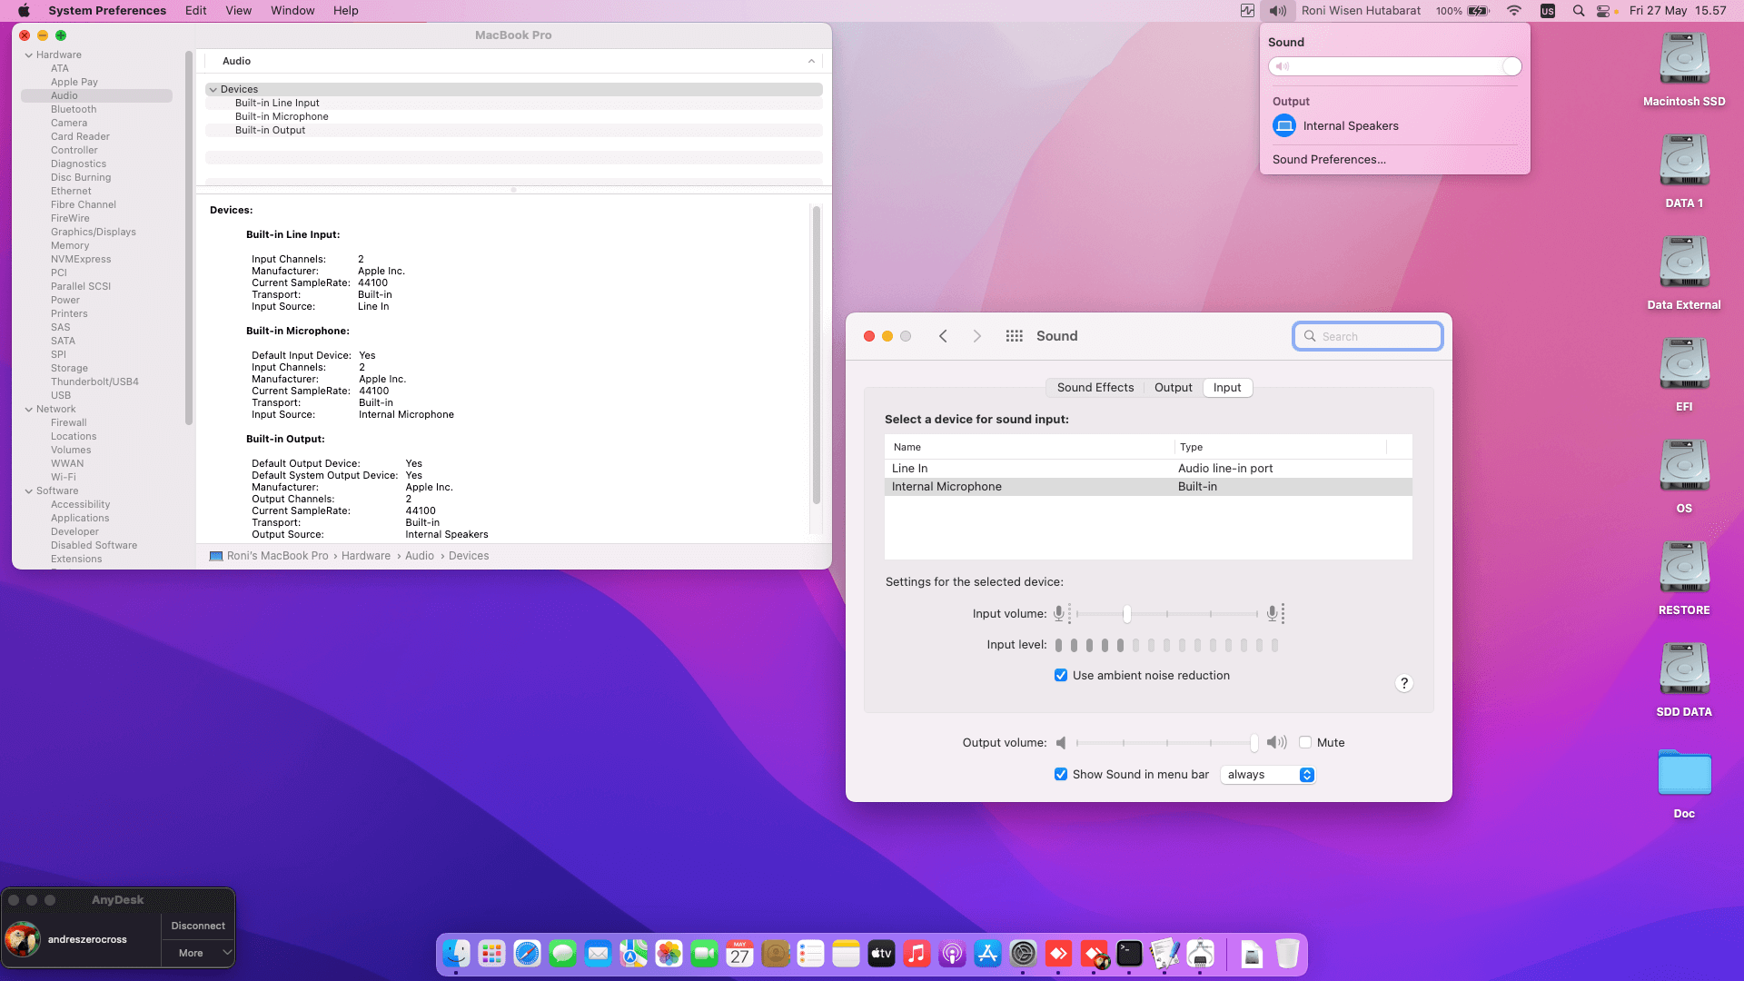Open the Wi-Fi status menu
The image size is (1744, 981).
click(1514, 11)
